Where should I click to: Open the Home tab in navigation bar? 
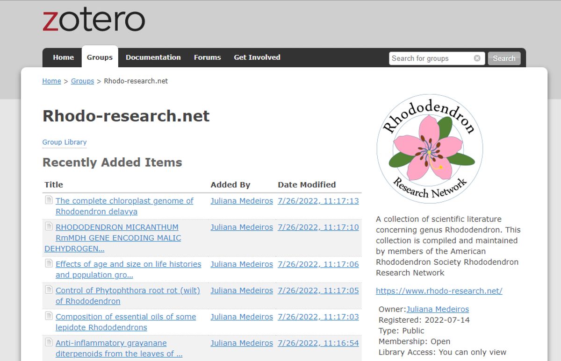[x=63, y=57]
